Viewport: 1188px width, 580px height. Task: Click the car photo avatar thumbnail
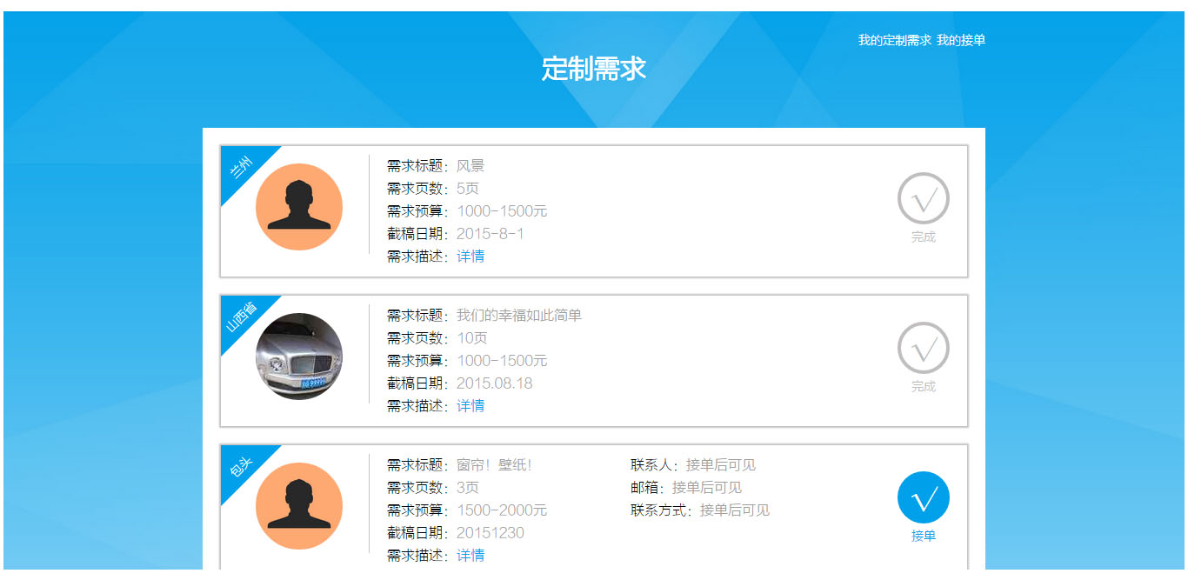point(298,357)
